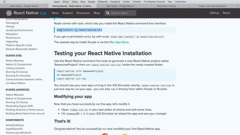The width and height of the screenshot is (240, 135).
Task: Click the Modifying your app heading
Action: point(73,97)
